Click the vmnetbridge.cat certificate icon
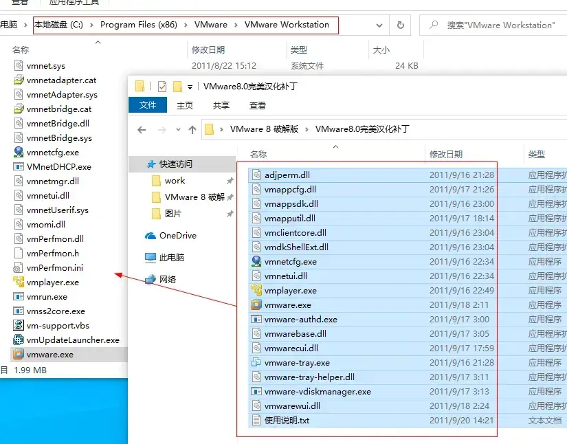This screenshot has width=567, height=444. 19,109
